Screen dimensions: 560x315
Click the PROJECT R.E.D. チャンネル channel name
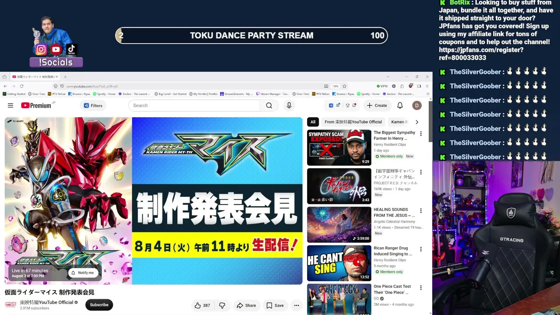pos(395,183)
